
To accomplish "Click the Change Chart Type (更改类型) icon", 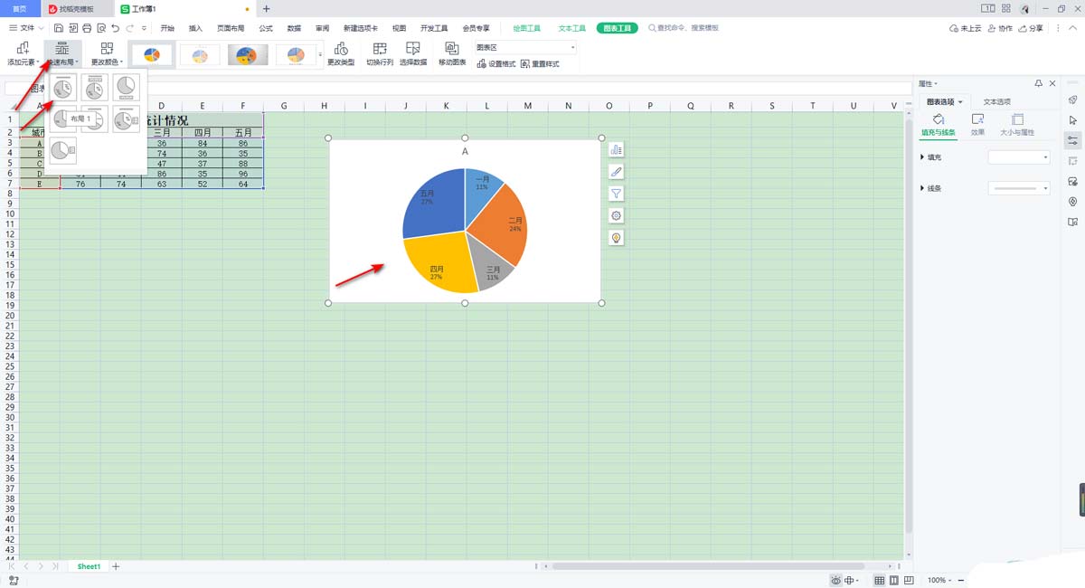I will click(342, 48).
